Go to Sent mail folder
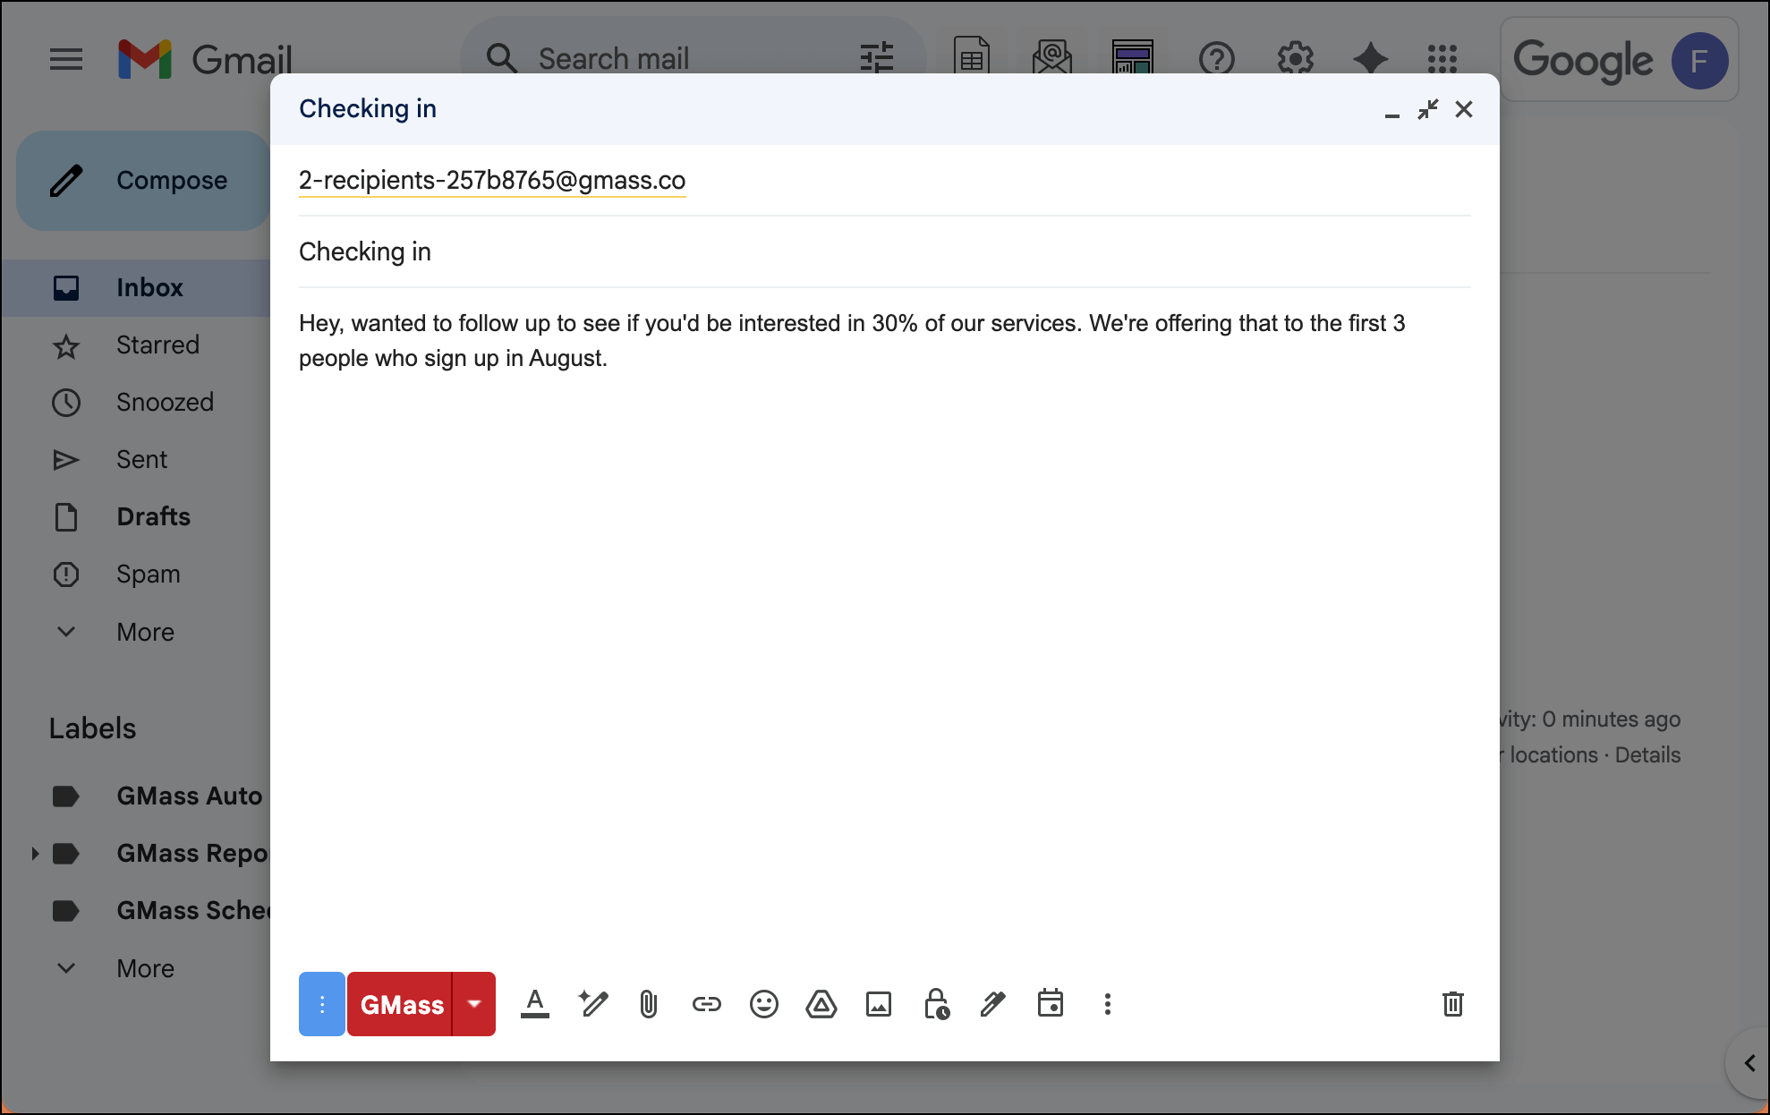 pos(141,460)
